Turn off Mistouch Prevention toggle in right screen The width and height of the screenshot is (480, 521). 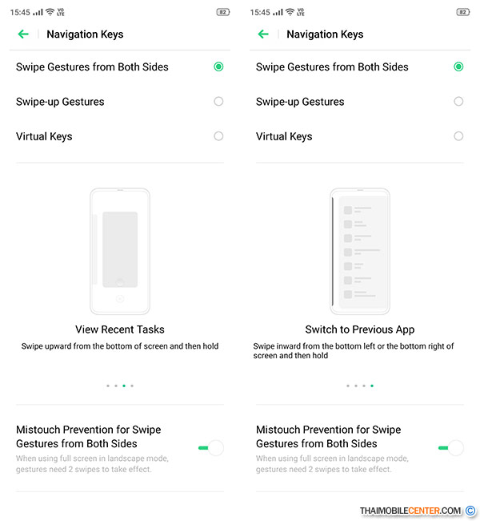click(450, 448)
